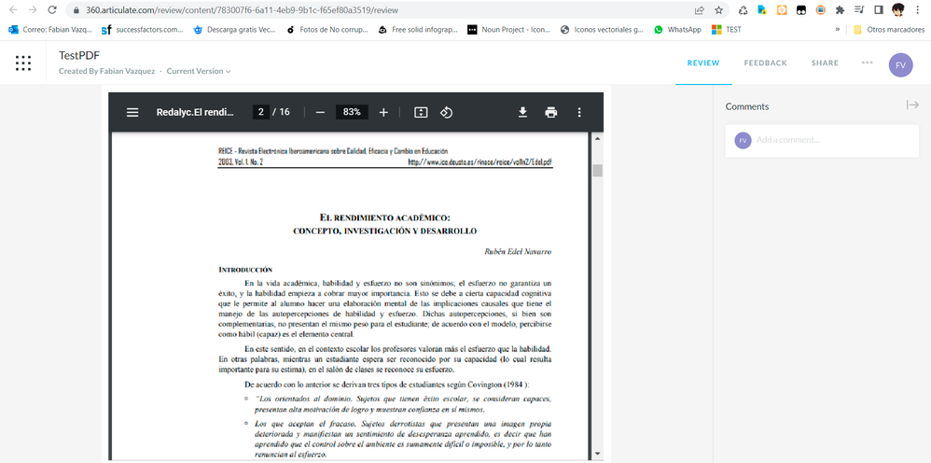Show more bookmarks chevron
Screen dimensions: 931x463
tap(837, 29)
